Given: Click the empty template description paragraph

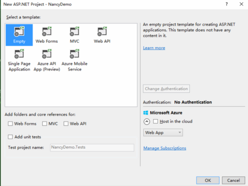Looking at the screenshot, I should click(x=189, y=30).
